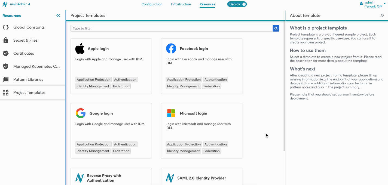Image resolution: width=388 pixels, height=185 pixels.
Task: Open the Microsoft login template card
Action: (x=201, y=131)
